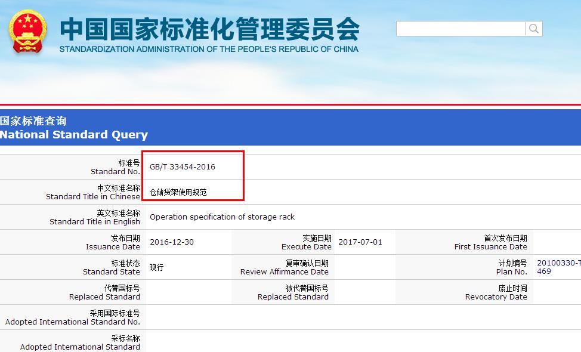This screenshot has width=581, height=352.
Task: Click the English site title Standardization Administration
Action: [209, 49]
